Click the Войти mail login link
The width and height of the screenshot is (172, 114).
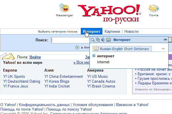(35, 57)
